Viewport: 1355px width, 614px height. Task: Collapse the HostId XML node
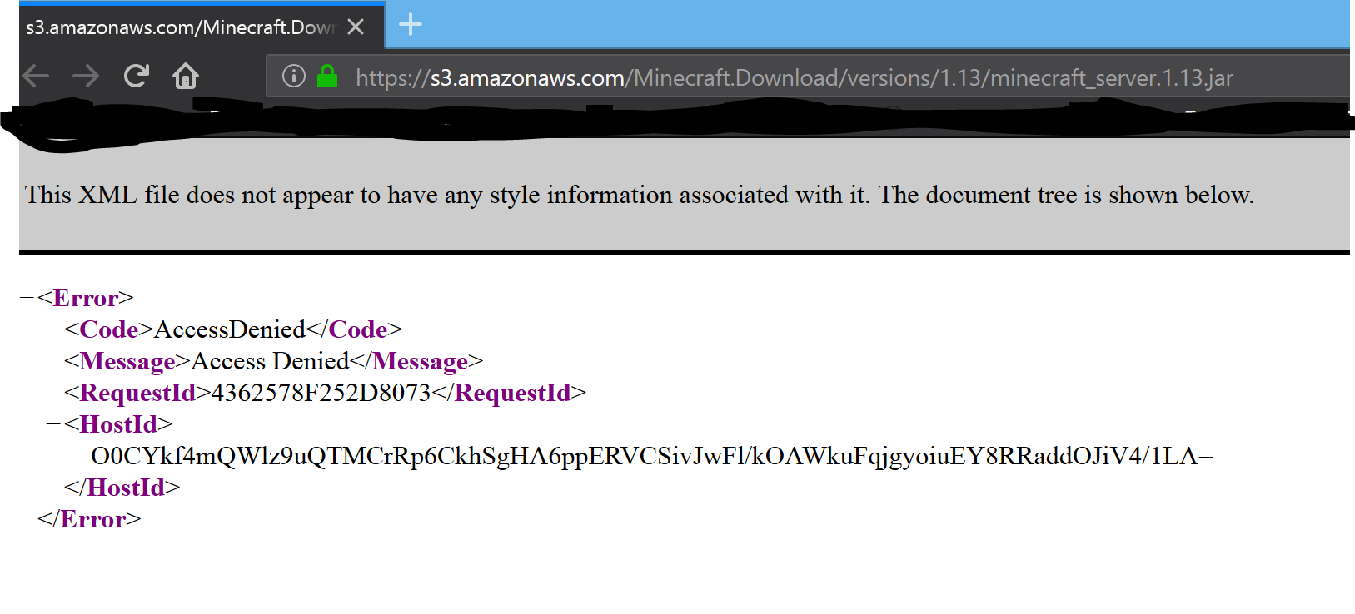click(x=53, y=424)
